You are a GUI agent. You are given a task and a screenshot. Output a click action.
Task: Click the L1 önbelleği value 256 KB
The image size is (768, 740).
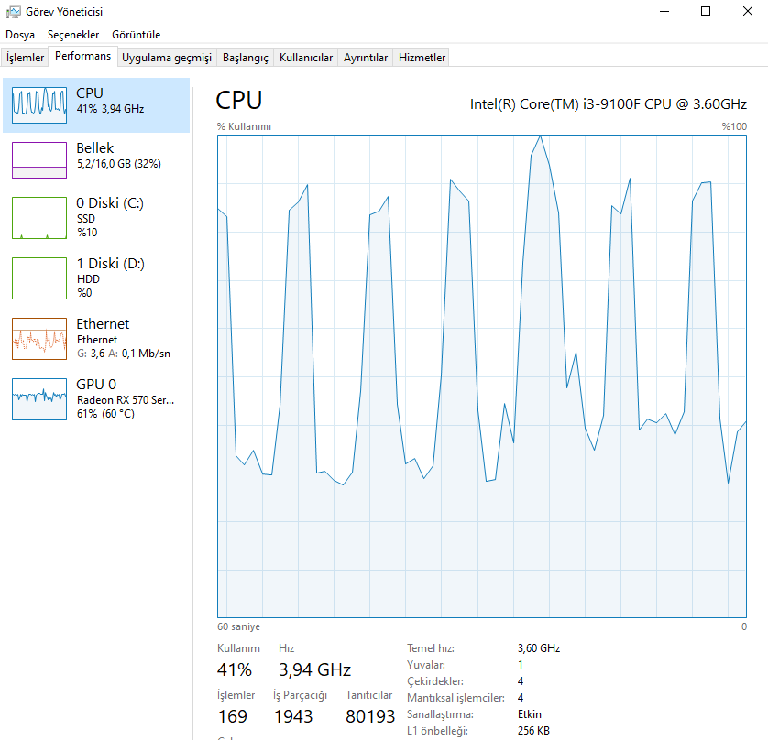(x=533, y=731)
